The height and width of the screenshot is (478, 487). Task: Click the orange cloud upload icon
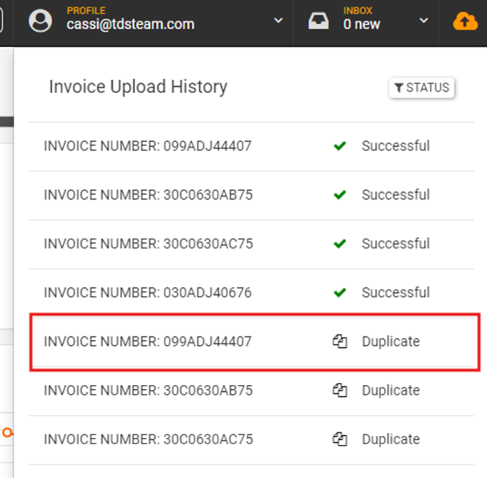[465, 21]
